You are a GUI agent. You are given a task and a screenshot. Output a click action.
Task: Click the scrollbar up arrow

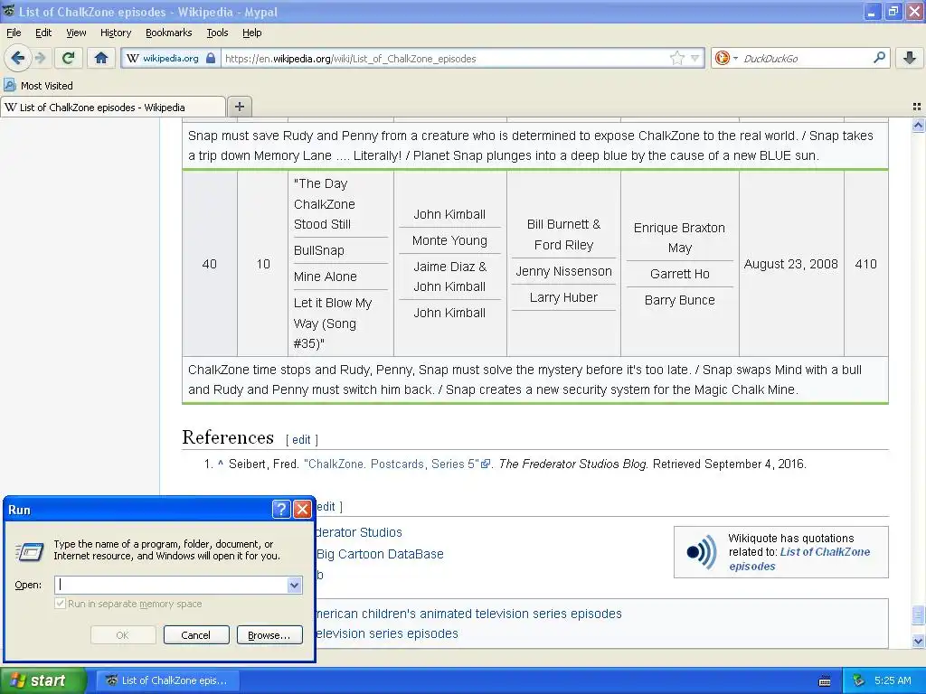coord(918,125)
